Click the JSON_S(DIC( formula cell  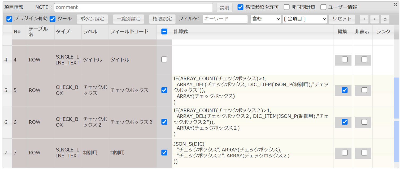click(253, 153)
